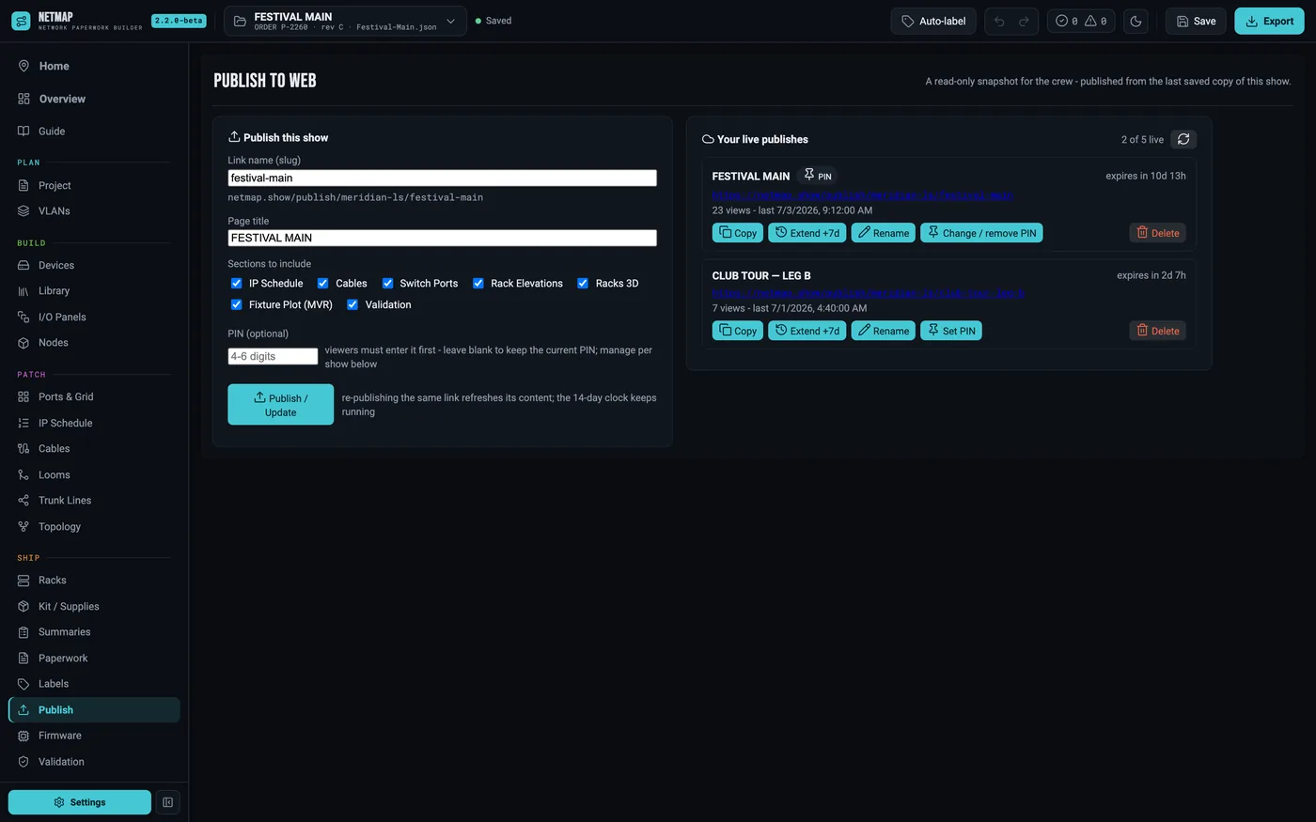Open the CLUB TOUR — LEG B link

tap(868, 293)
